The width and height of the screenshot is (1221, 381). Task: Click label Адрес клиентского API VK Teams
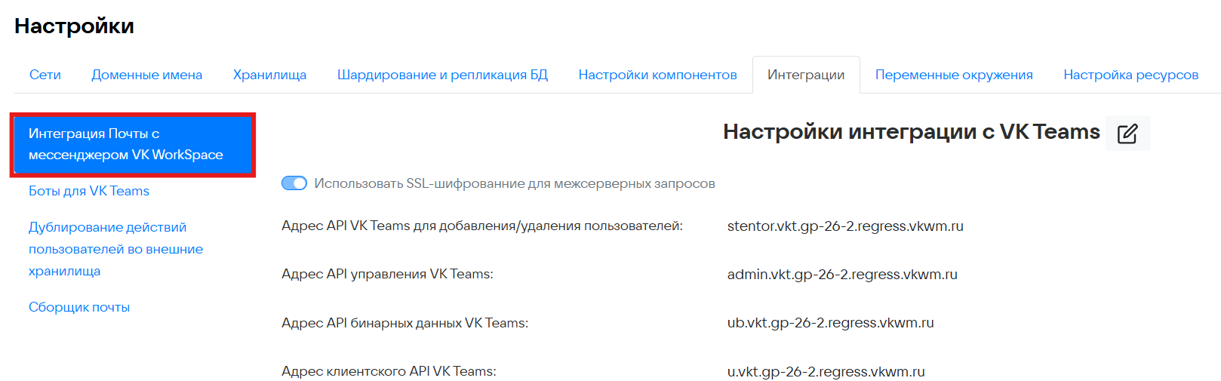389,371
